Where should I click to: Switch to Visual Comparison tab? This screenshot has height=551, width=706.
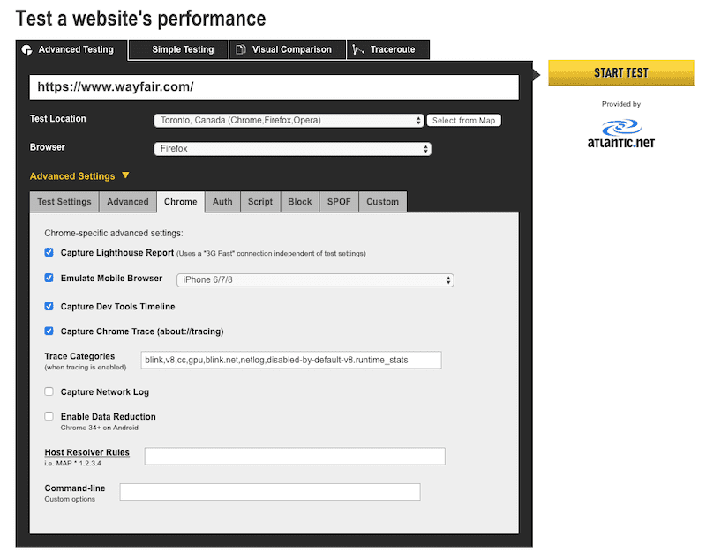click(x=288, y=49)
